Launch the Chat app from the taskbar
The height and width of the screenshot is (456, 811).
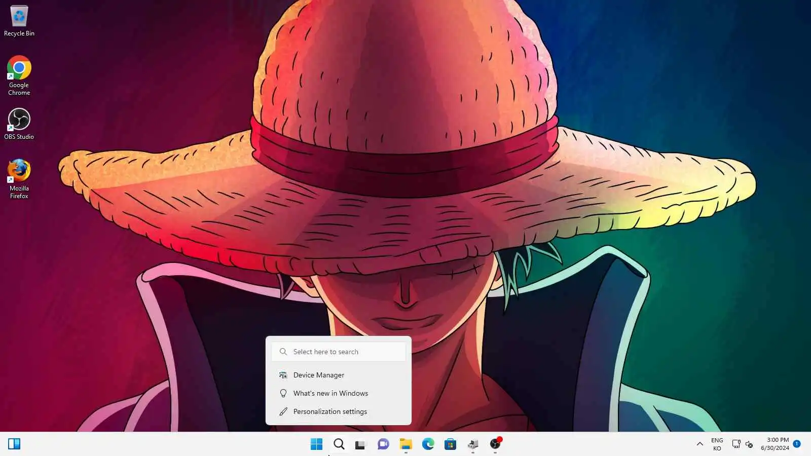pyautogui.click(x=383, y=444)
